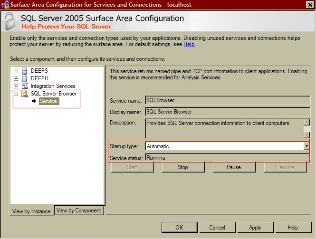Click the Pause service button
The width and height of the screenshot is (316, 239).
pyautogui.click(x=234, y=167)
